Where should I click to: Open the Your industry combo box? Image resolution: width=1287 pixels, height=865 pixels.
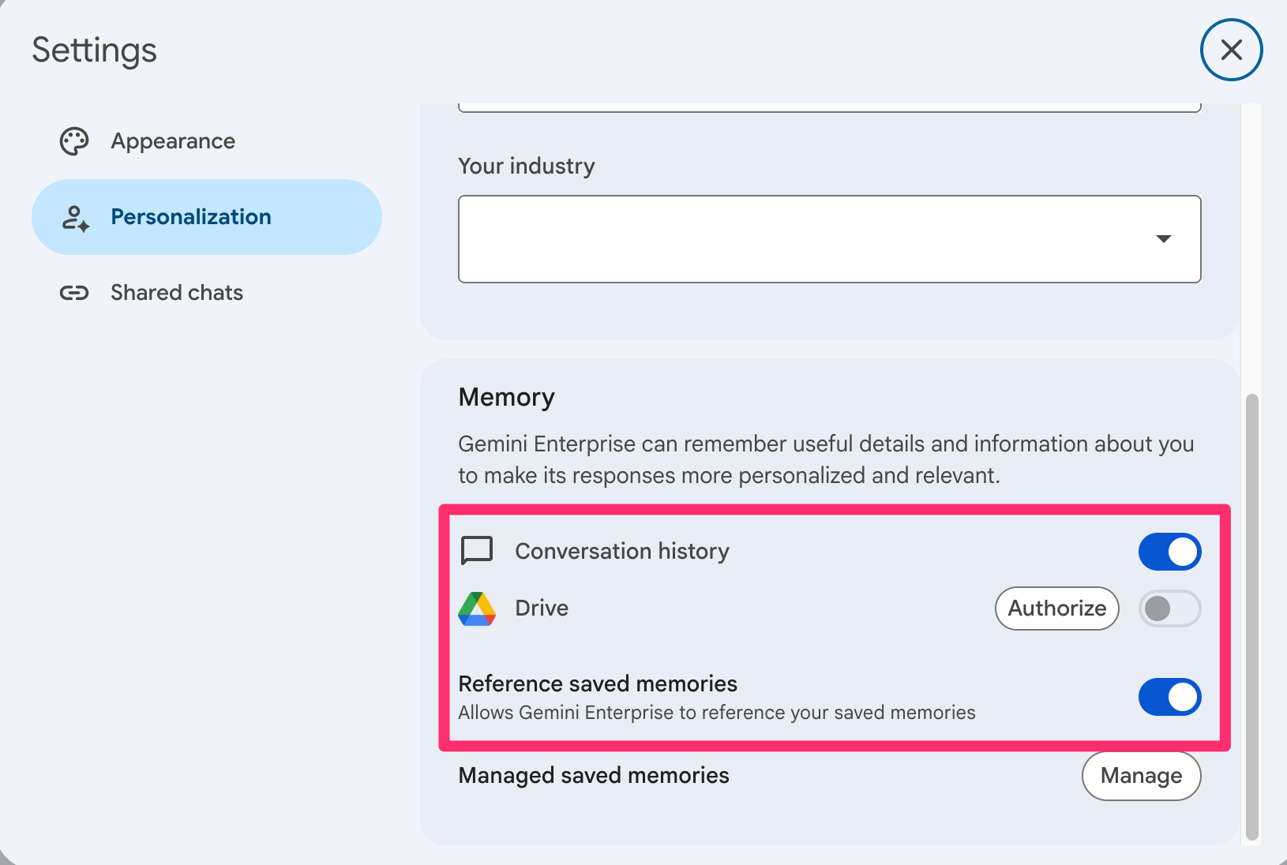click(829, 239)
